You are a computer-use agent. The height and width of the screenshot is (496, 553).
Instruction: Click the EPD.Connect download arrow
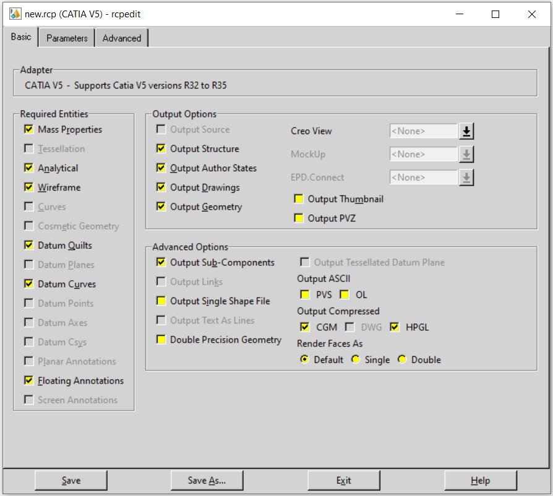coord(466,177)
